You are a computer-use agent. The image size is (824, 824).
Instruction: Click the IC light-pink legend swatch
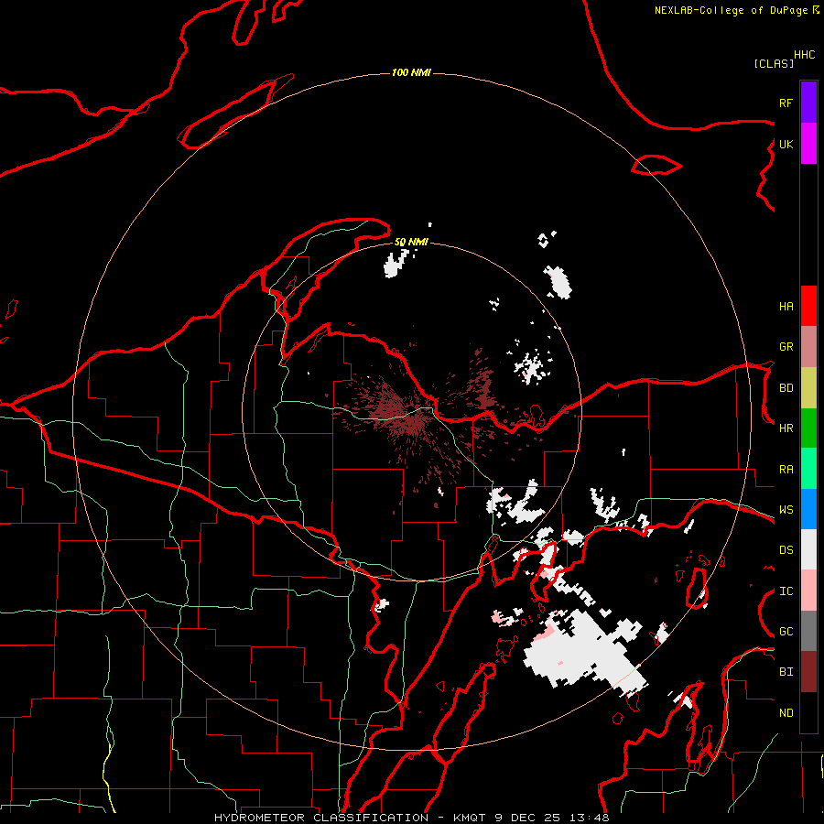[x=808, y=591]
